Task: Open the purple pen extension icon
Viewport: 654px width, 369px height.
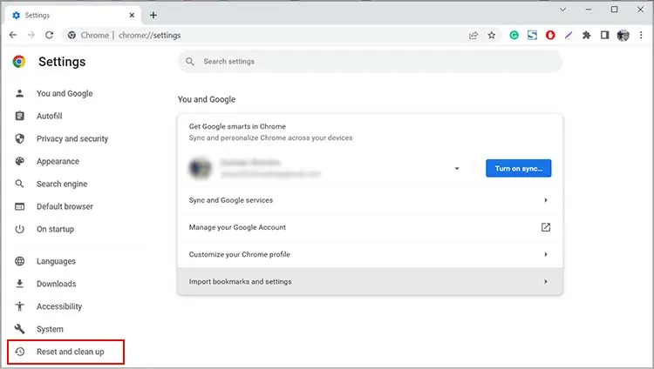Action: [569, 36]
